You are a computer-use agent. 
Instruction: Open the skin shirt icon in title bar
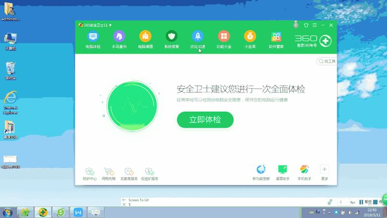[x=306, y=25]
